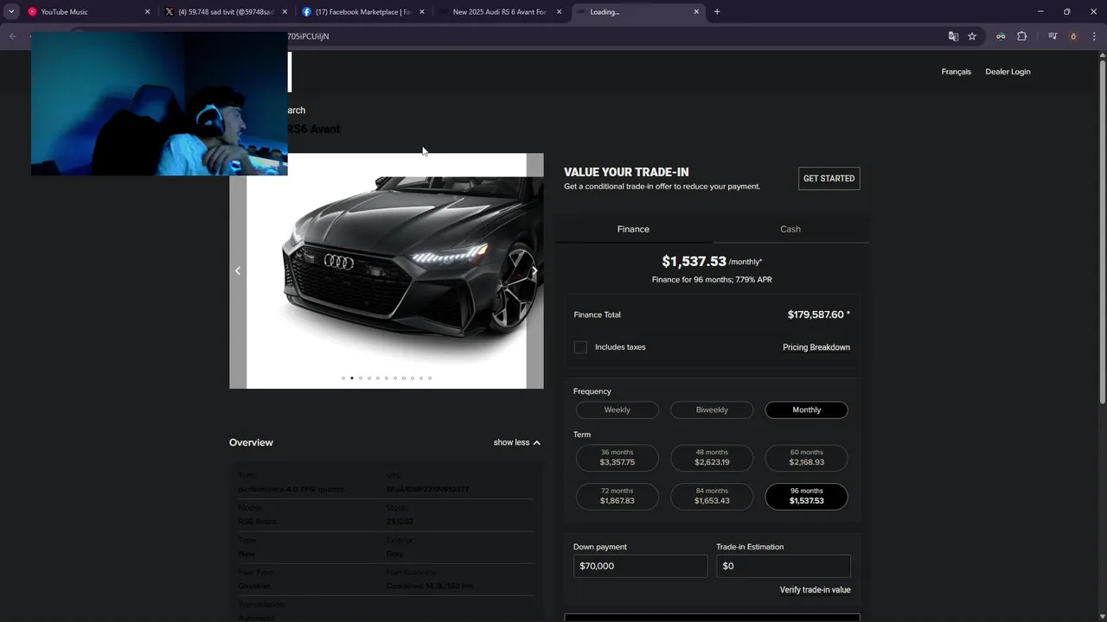Open the avatar extension icon in the toolbar
This screenshot has height=622, width=1107.
tap(1001, 36)
